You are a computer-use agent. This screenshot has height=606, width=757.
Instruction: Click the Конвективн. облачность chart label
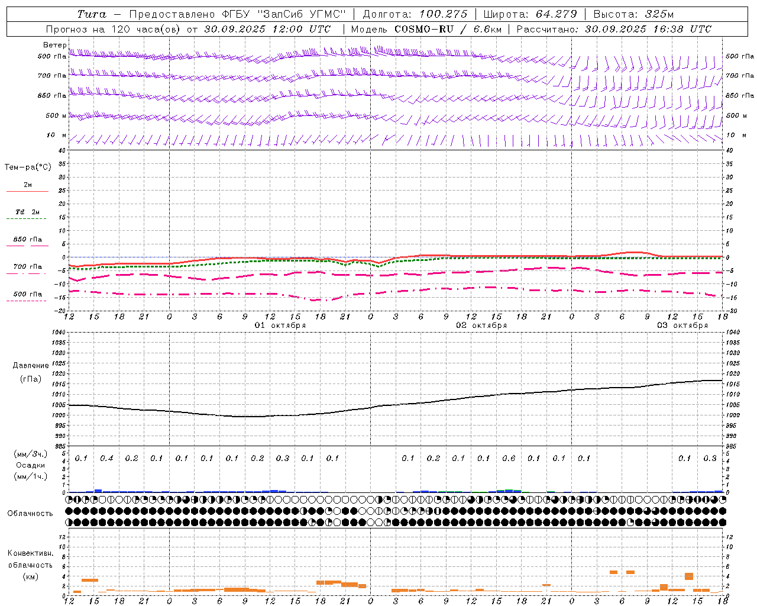[x=31, y=559]
